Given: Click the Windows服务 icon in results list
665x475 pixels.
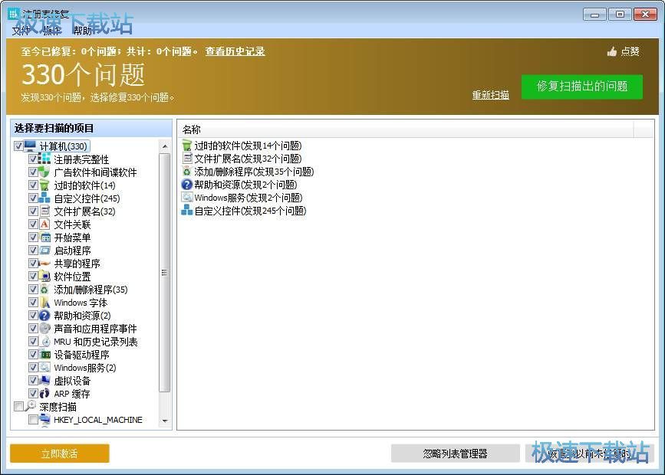Looking at the screenshot, I should click(187, 198).
